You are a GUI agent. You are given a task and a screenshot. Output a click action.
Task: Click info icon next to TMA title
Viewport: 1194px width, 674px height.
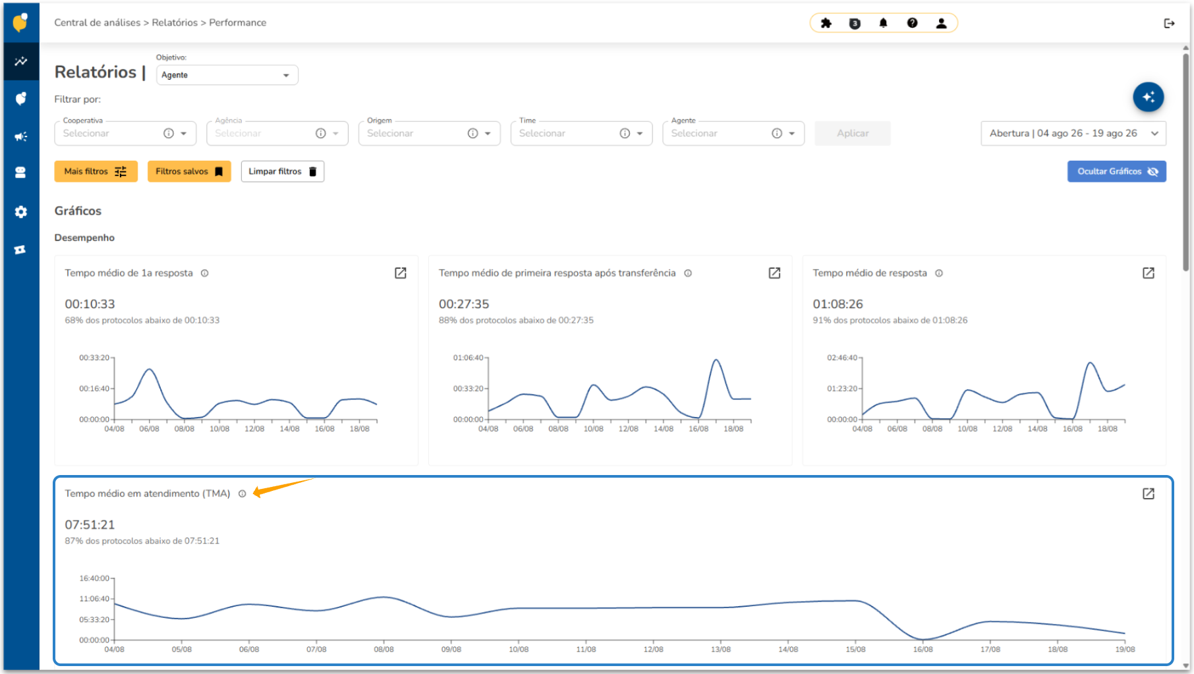pyautogui.click(x=242, y=493)
